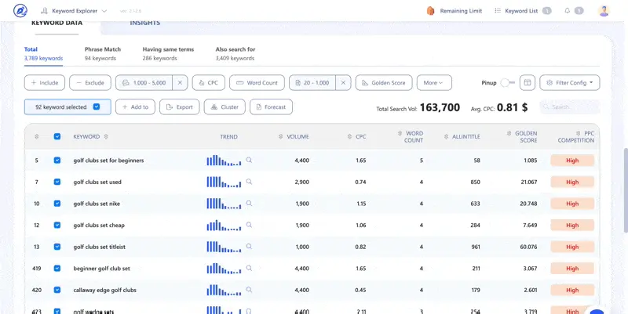Uncheck the golf clubs set titleist row
The image size is (628, 314).
point(57,247)
